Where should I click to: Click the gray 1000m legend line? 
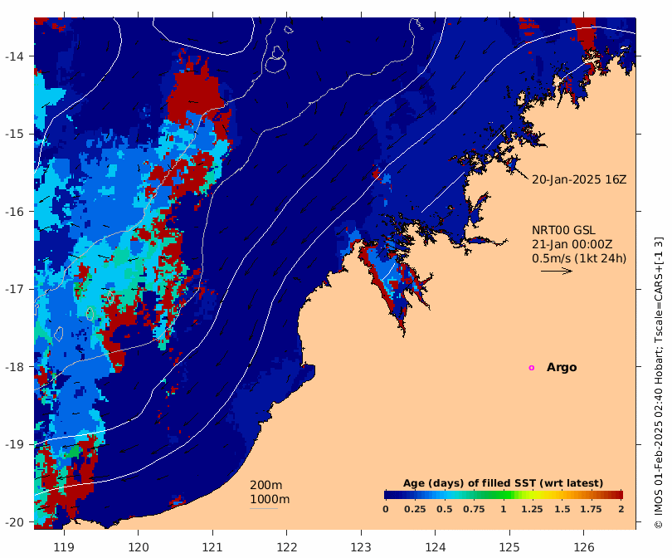point(264,509)
